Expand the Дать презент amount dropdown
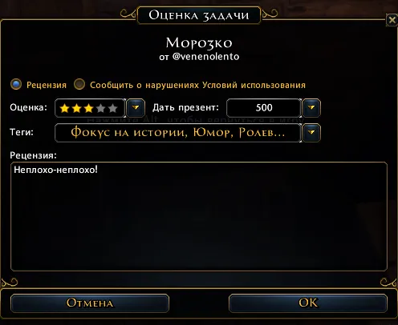The image size is (398, 325). [311, 108]
